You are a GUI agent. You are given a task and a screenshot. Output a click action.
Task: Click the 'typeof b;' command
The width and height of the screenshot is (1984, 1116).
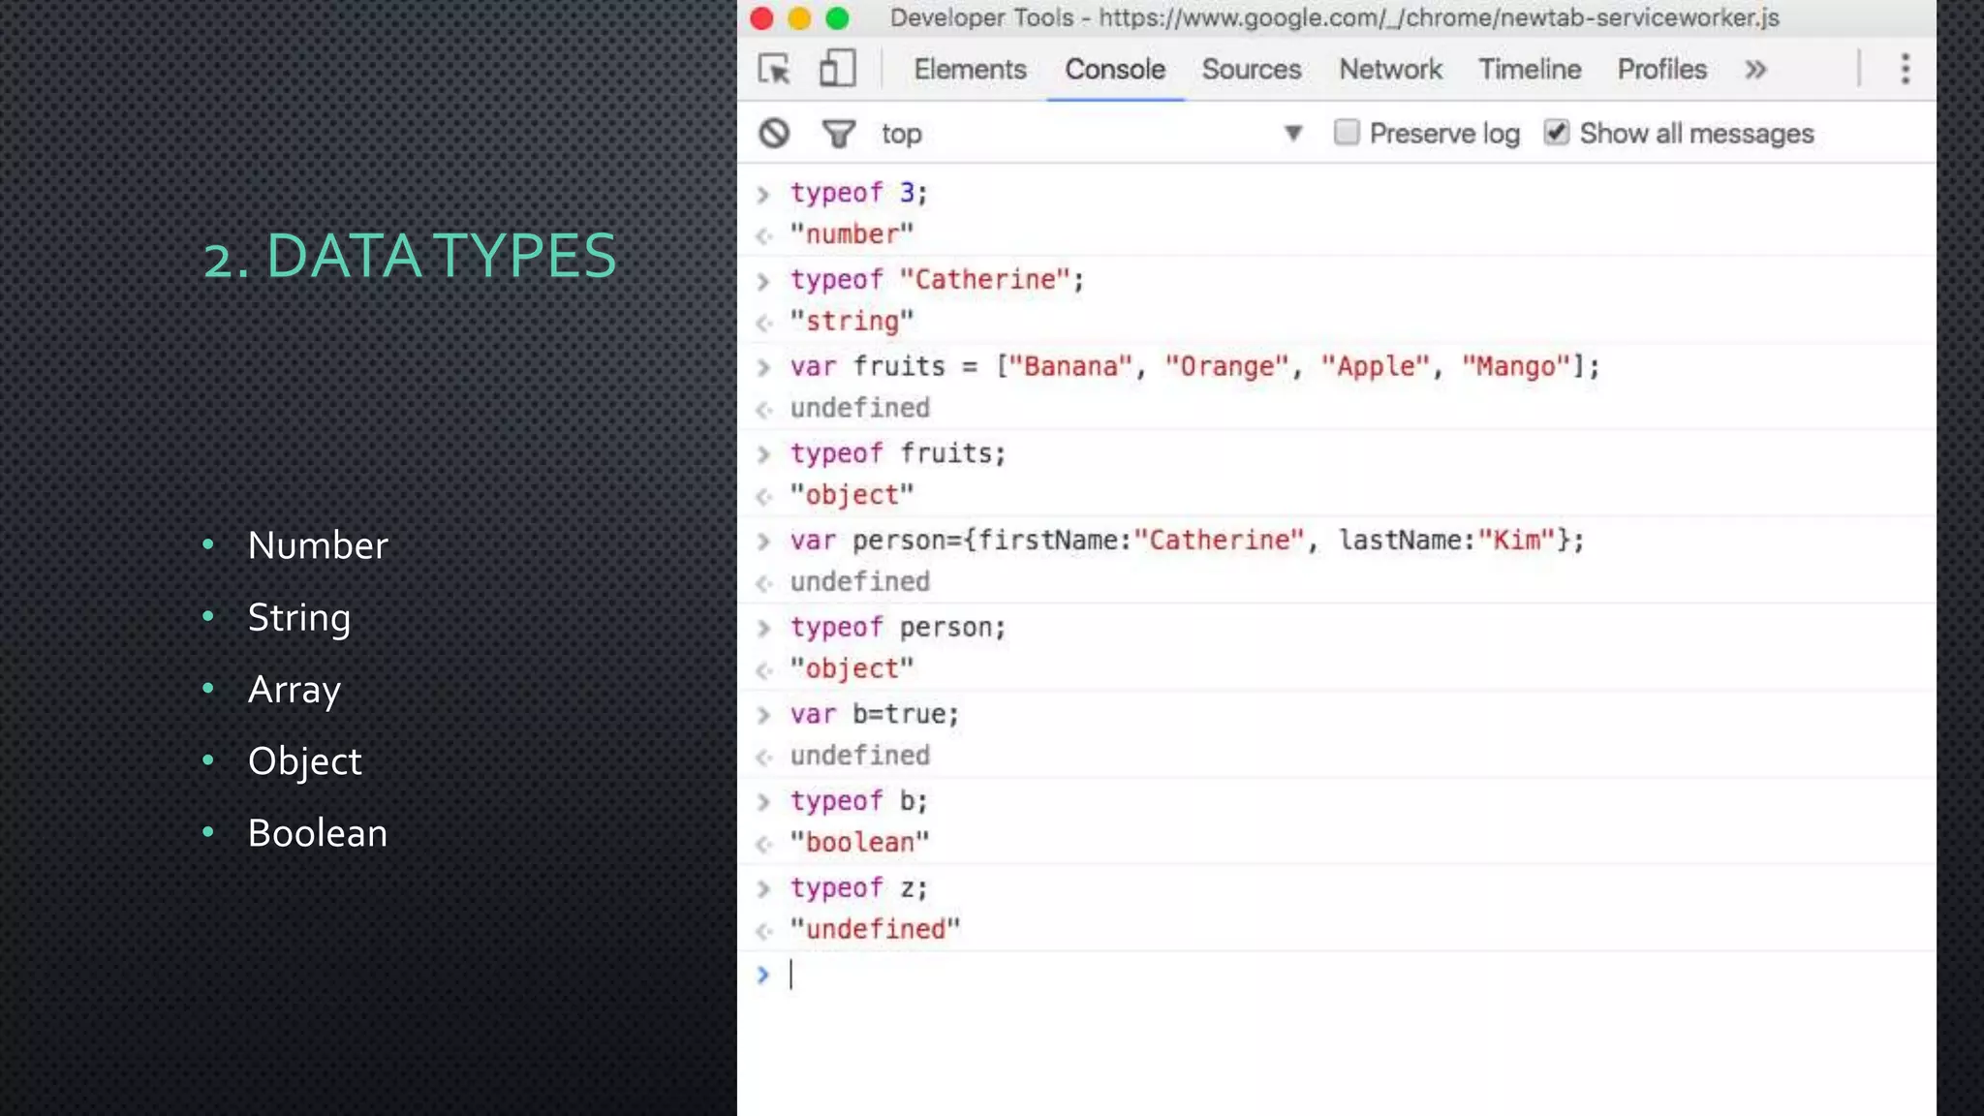(x=858, y=801)
